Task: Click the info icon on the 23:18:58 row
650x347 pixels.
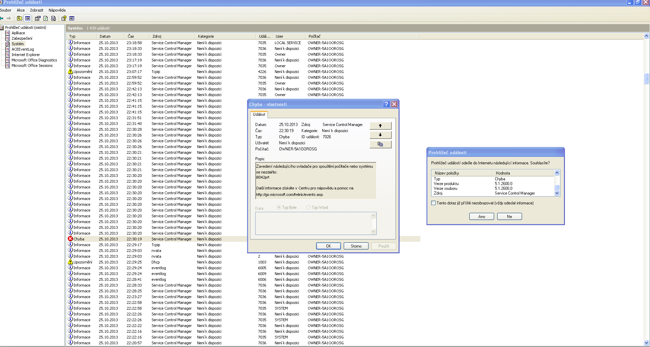Action: click(x=70, y=42)
